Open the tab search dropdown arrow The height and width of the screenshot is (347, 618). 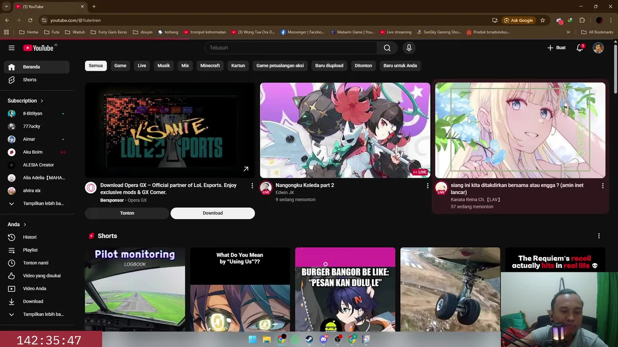6,7
